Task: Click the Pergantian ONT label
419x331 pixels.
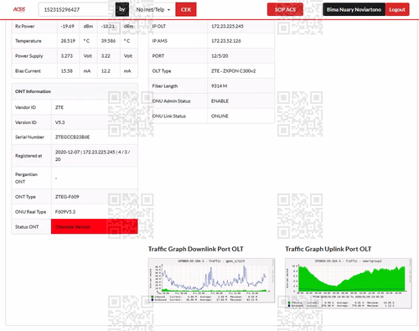Action: [26, 178]
